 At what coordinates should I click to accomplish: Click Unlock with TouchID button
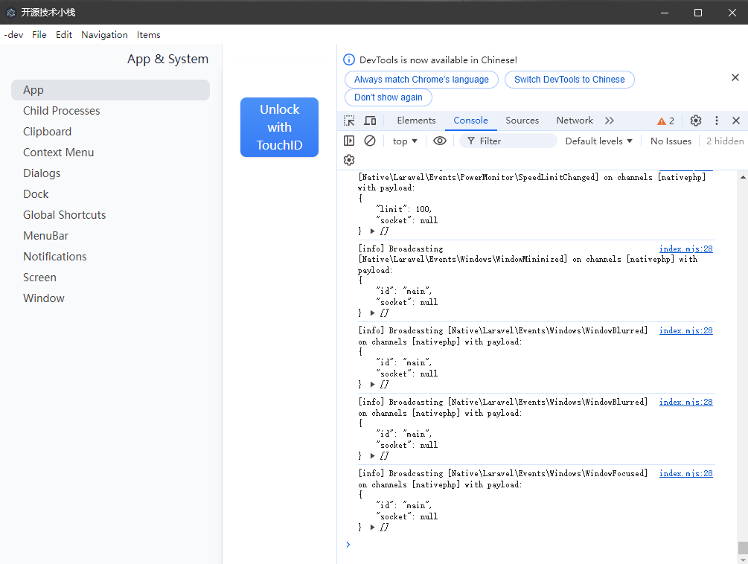[280, 127]
